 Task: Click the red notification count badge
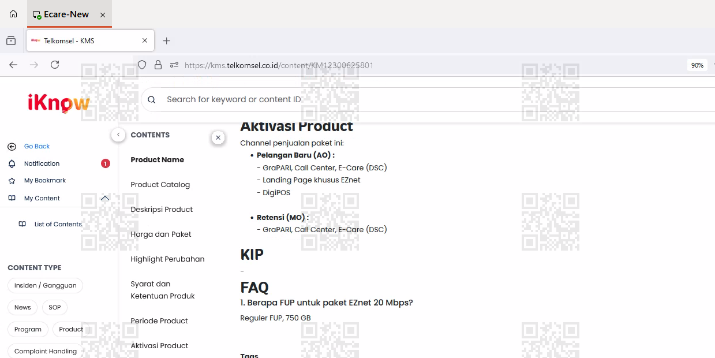[x=106, y=163]
